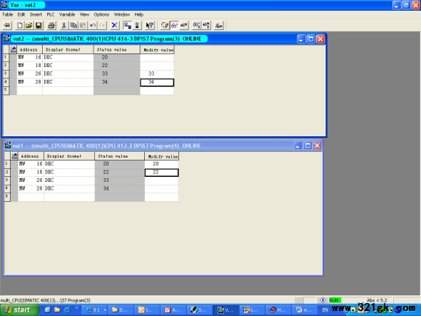This screenshot has width=421, height=316.
Task: Click the New variable table icon
Action: click(19, 26)
